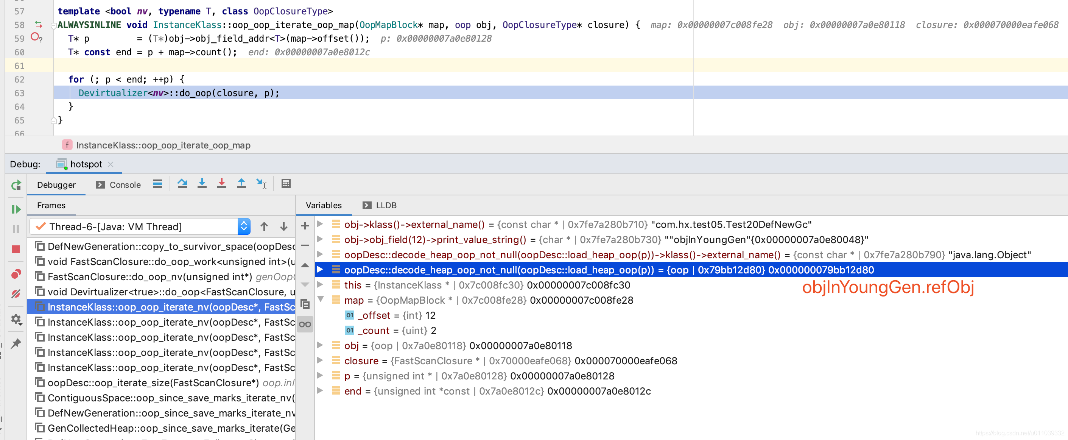The image size is (1068, 440).
Task: Add a new watch with plus button
Action: point(305,226)
